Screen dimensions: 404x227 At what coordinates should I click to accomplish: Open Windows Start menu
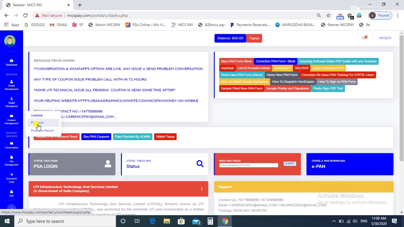7,221
